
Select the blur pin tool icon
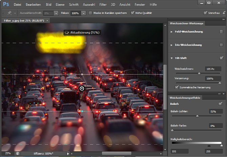coord(9,13)
